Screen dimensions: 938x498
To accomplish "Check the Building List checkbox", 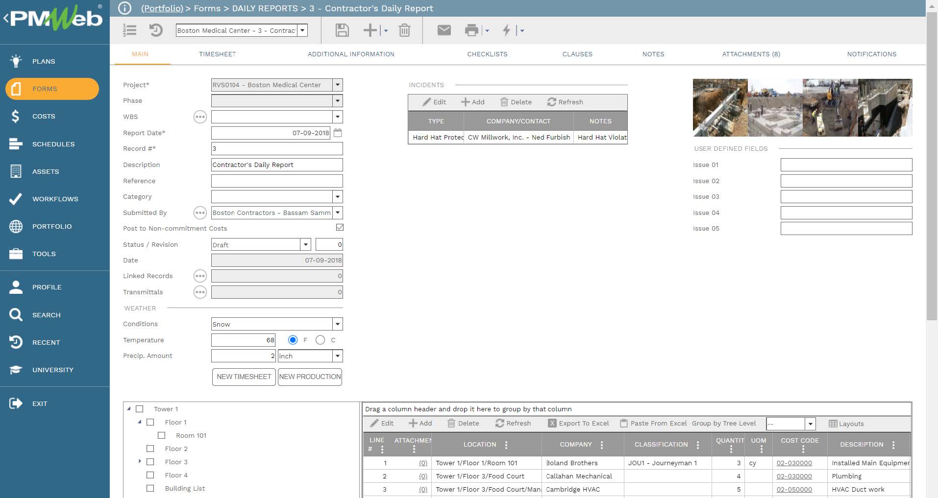I will (x=150, y=488).
